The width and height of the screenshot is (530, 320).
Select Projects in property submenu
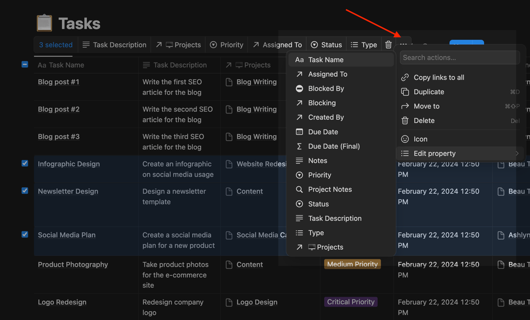(341, 247)
